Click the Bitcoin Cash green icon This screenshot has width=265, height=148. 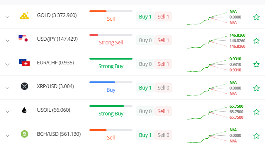pyautogui.click(x=24, y=134)
